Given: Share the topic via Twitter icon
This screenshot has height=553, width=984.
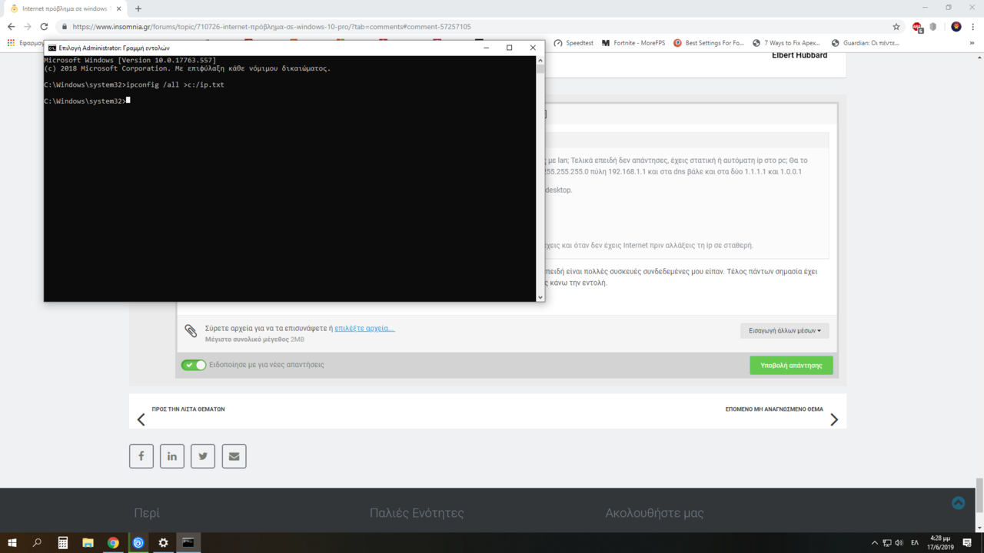Looking at the screenshot, I should click(x=203, y=456).
